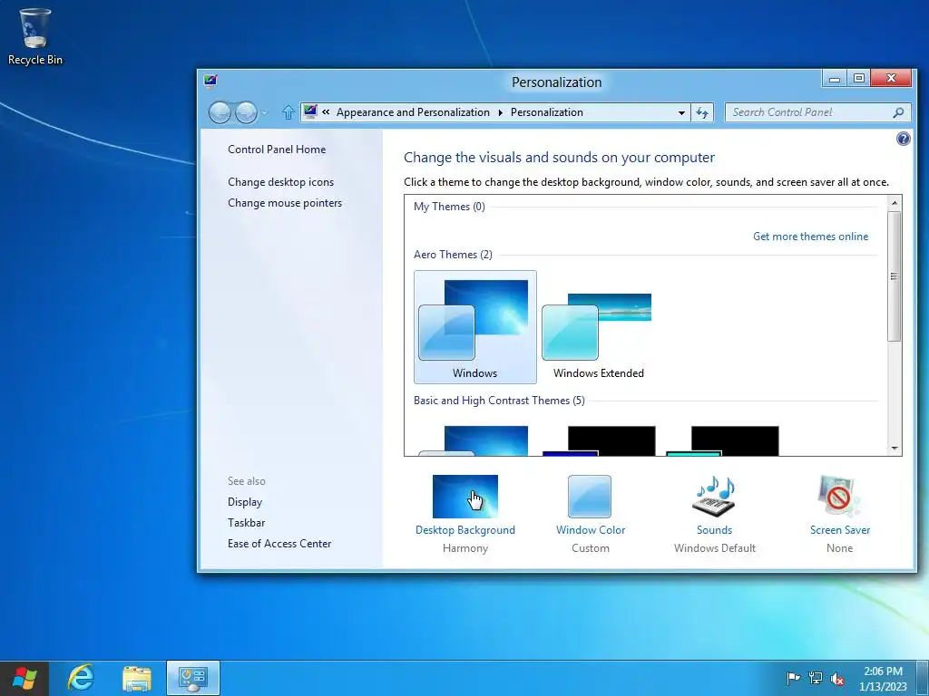The height and width of the screenshot is (696, 929).
Task: Launch Internet Explorer from taskbar
Action: [81, 678]
